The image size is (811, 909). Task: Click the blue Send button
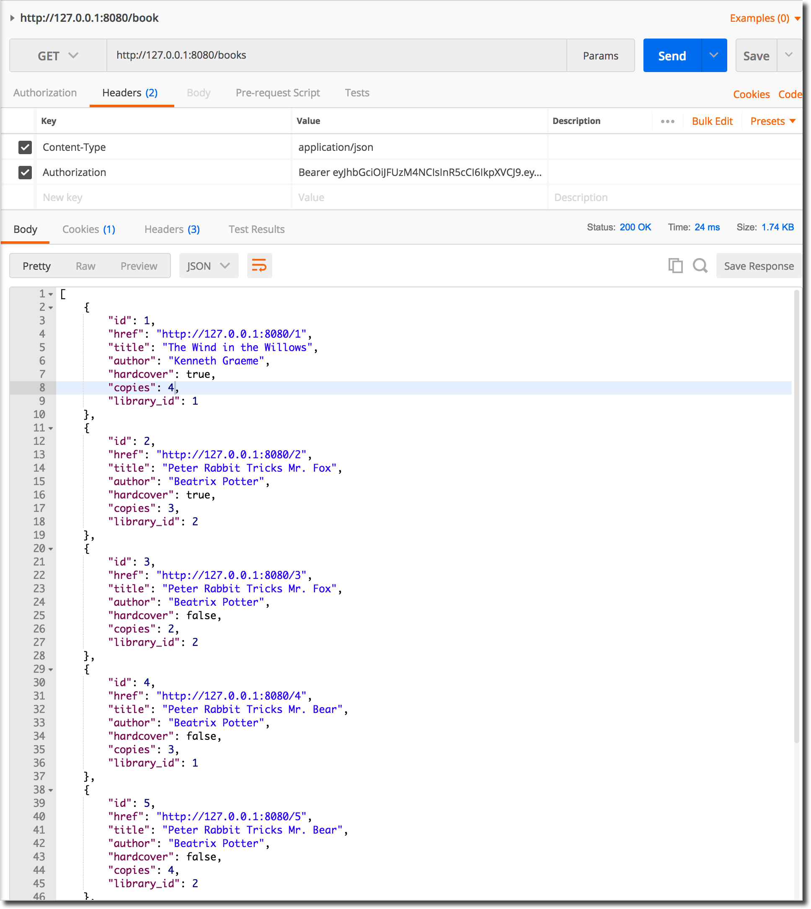[672, 55]
